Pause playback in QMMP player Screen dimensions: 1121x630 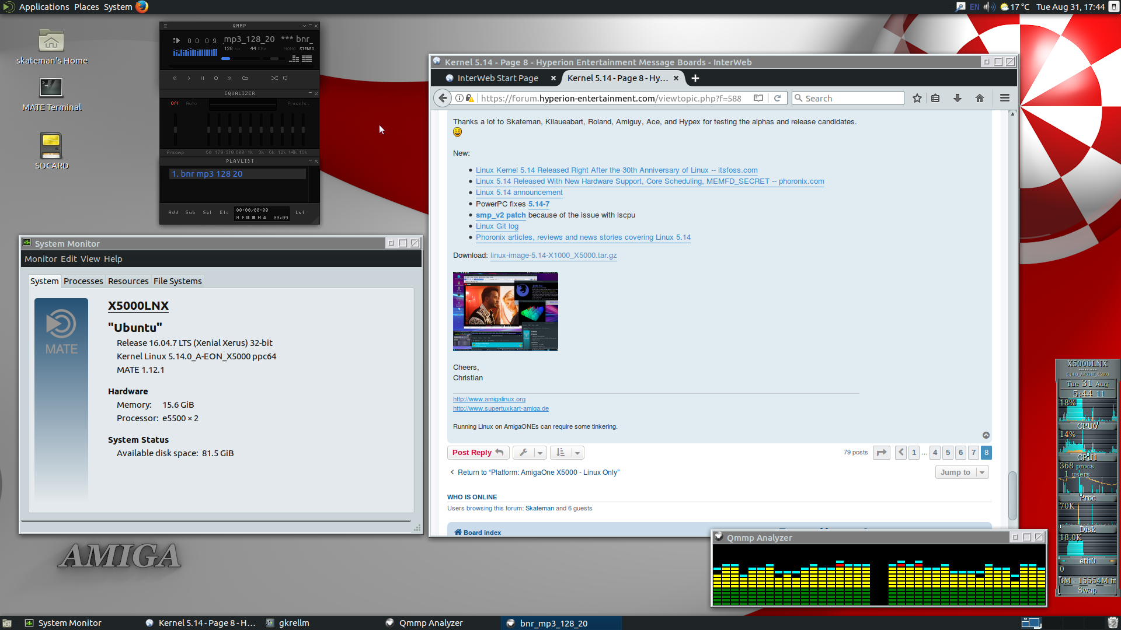202,78
